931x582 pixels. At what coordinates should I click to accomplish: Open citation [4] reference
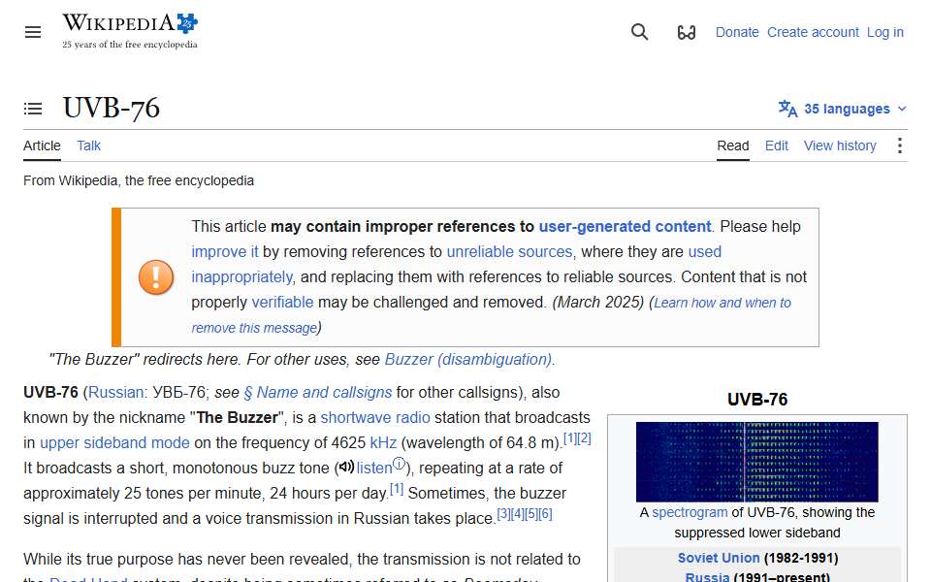(x=517, y=514)
